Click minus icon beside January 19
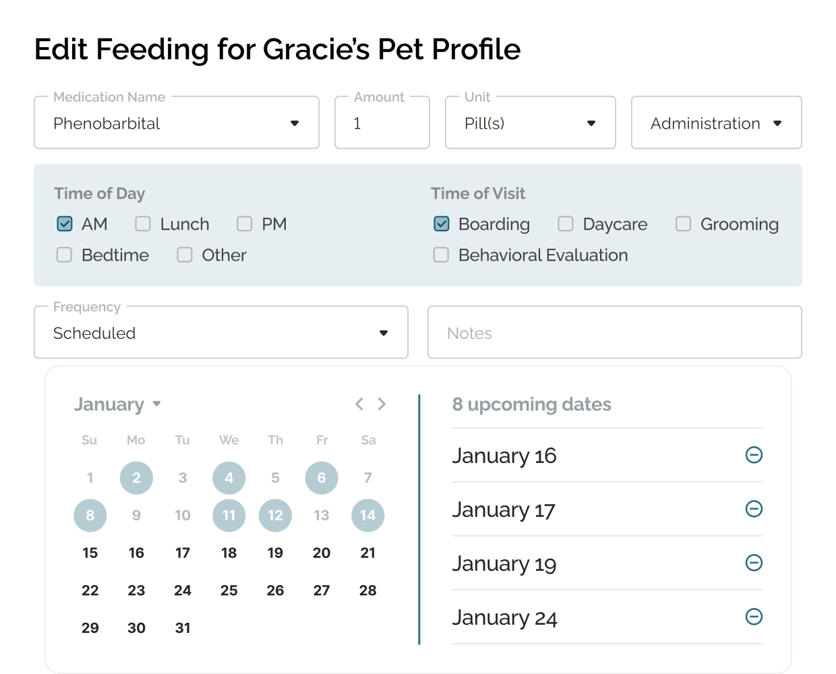The image size is (836, 674). pyautogui.click(x=754, y=563)
